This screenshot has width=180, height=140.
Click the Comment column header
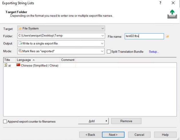[68, 60]
